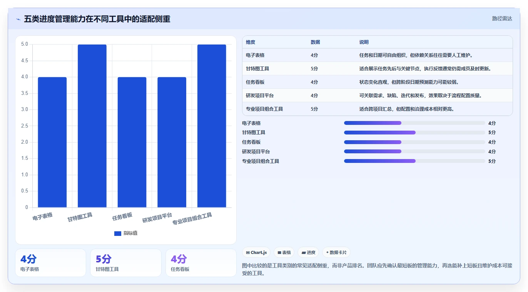Image resolution: width=528 pixels, height=292 pixels.
Task: Click the 电子表格 cell in the table
Action: pos(255,55)
